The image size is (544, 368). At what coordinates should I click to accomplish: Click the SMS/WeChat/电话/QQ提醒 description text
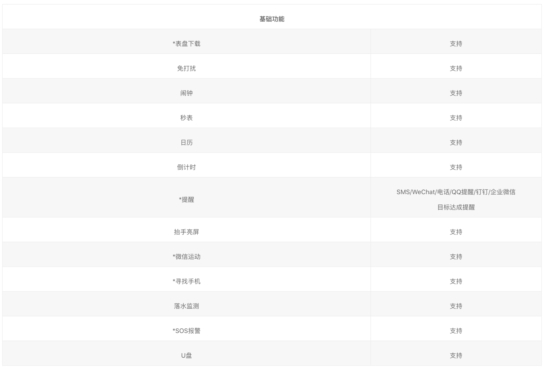(x=456, y=192)
